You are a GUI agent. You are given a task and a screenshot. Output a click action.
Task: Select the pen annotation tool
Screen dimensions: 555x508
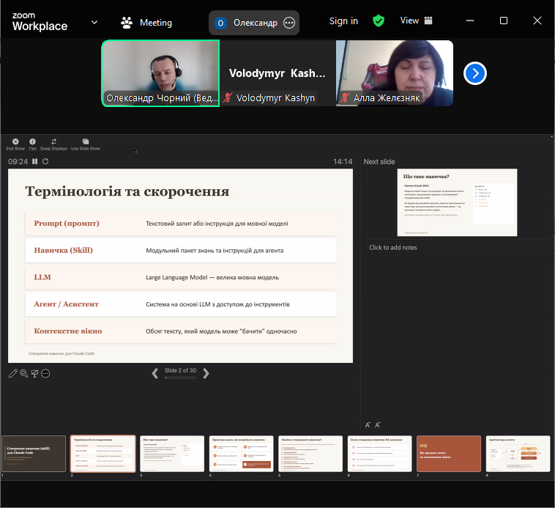[x=13, y=373]
